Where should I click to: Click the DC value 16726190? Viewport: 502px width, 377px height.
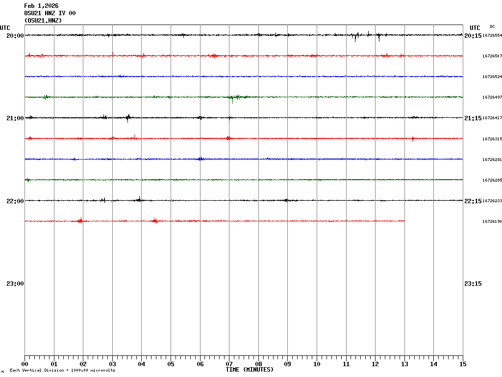click(492, 222)
